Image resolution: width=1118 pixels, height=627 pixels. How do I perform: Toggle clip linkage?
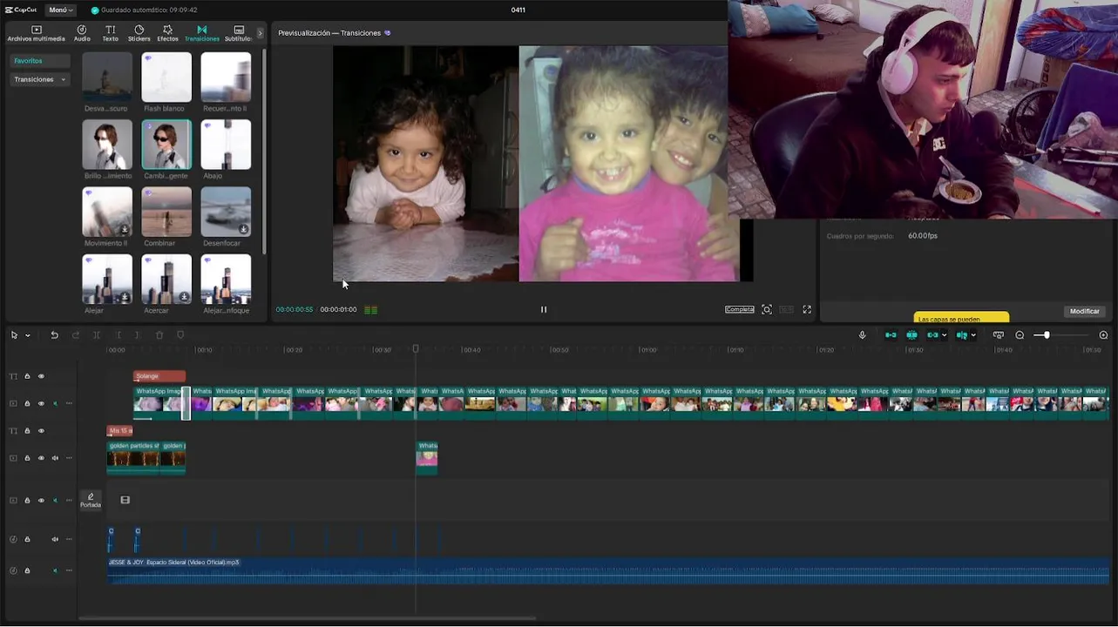point(932,335)
